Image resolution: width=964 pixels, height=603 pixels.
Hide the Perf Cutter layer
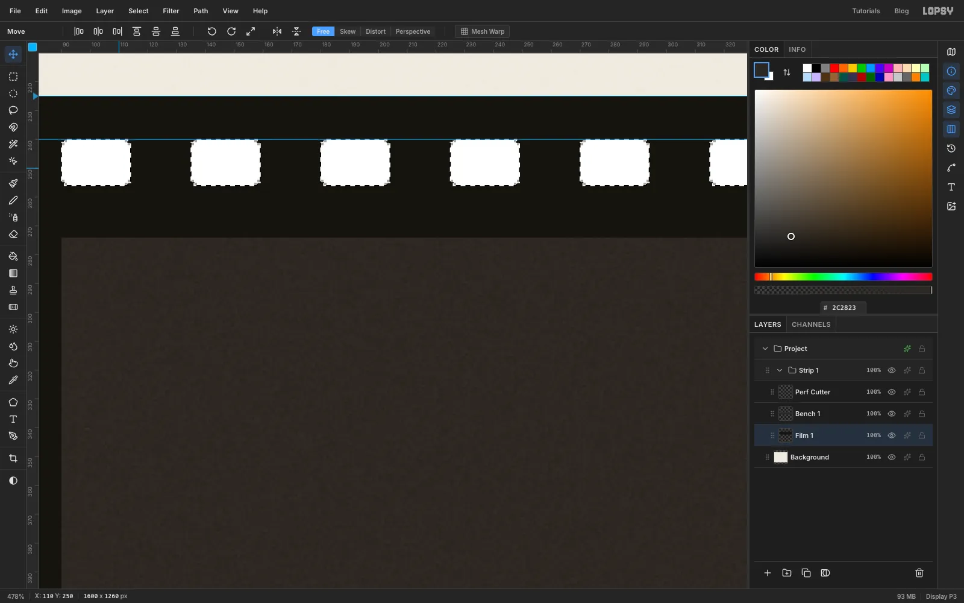(892, 392)
